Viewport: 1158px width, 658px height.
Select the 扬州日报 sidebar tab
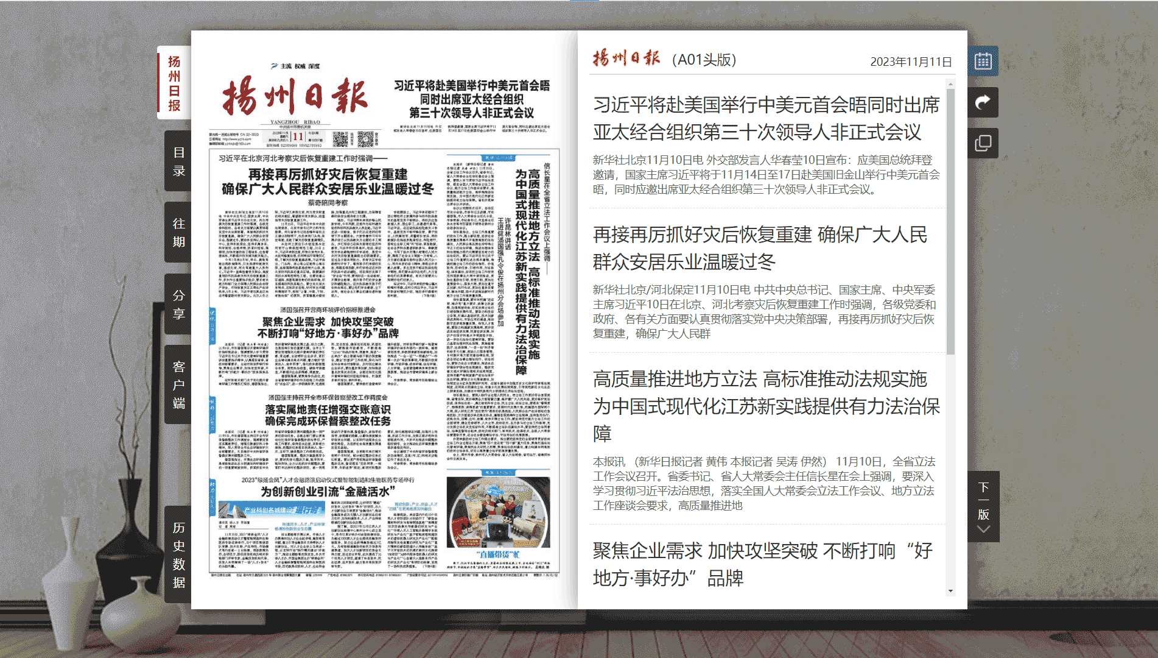[x=174, y=83]
